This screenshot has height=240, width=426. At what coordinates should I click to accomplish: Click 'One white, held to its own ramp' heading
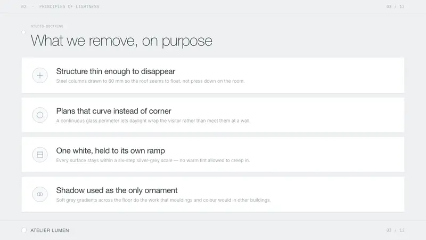111,150
